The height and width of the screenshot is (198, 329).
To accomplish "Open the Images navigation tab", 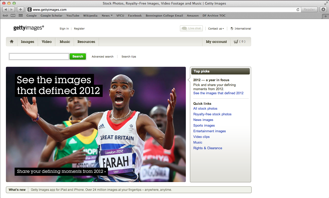I will pyautogui.click(x=28, y=42).
